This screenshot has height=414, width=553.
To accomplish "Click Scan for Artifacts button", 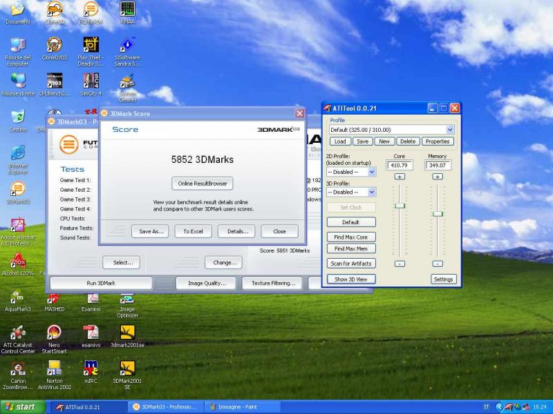I will [x=351, y=264].
